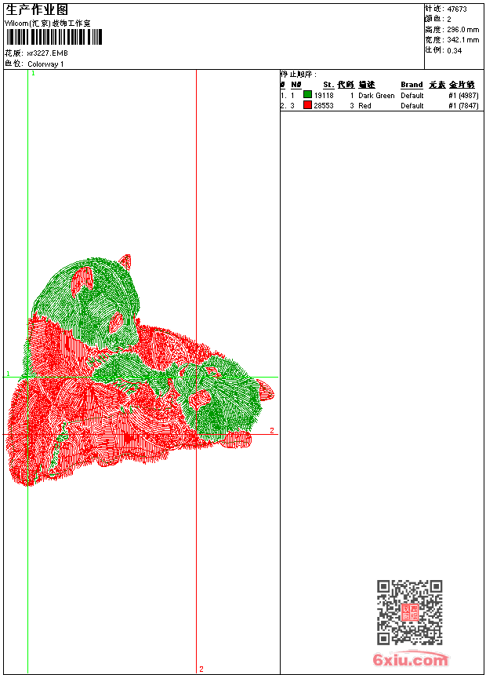Click the marker 2 at bottom of red line
The image size is (486, 675).
point(201,669)
